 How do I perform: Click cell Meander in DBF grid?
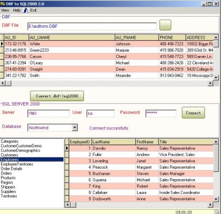(x=137, y=75)
